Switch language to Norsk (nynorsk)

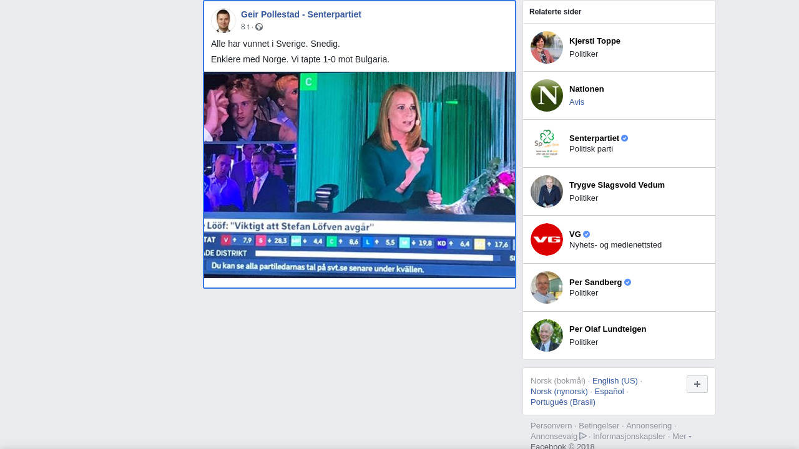[x=559, y=392]
